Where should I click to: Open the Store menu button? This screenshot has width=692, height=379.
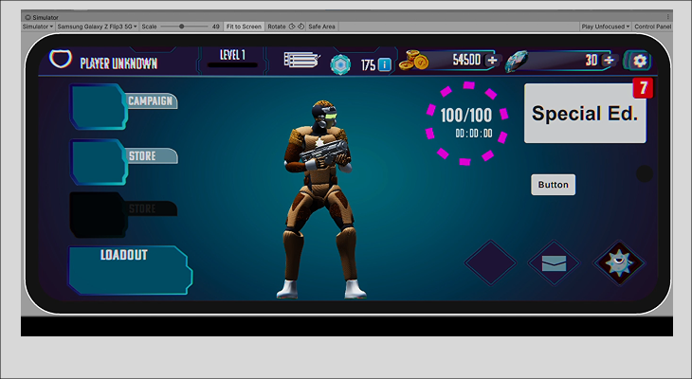[124, 162]
